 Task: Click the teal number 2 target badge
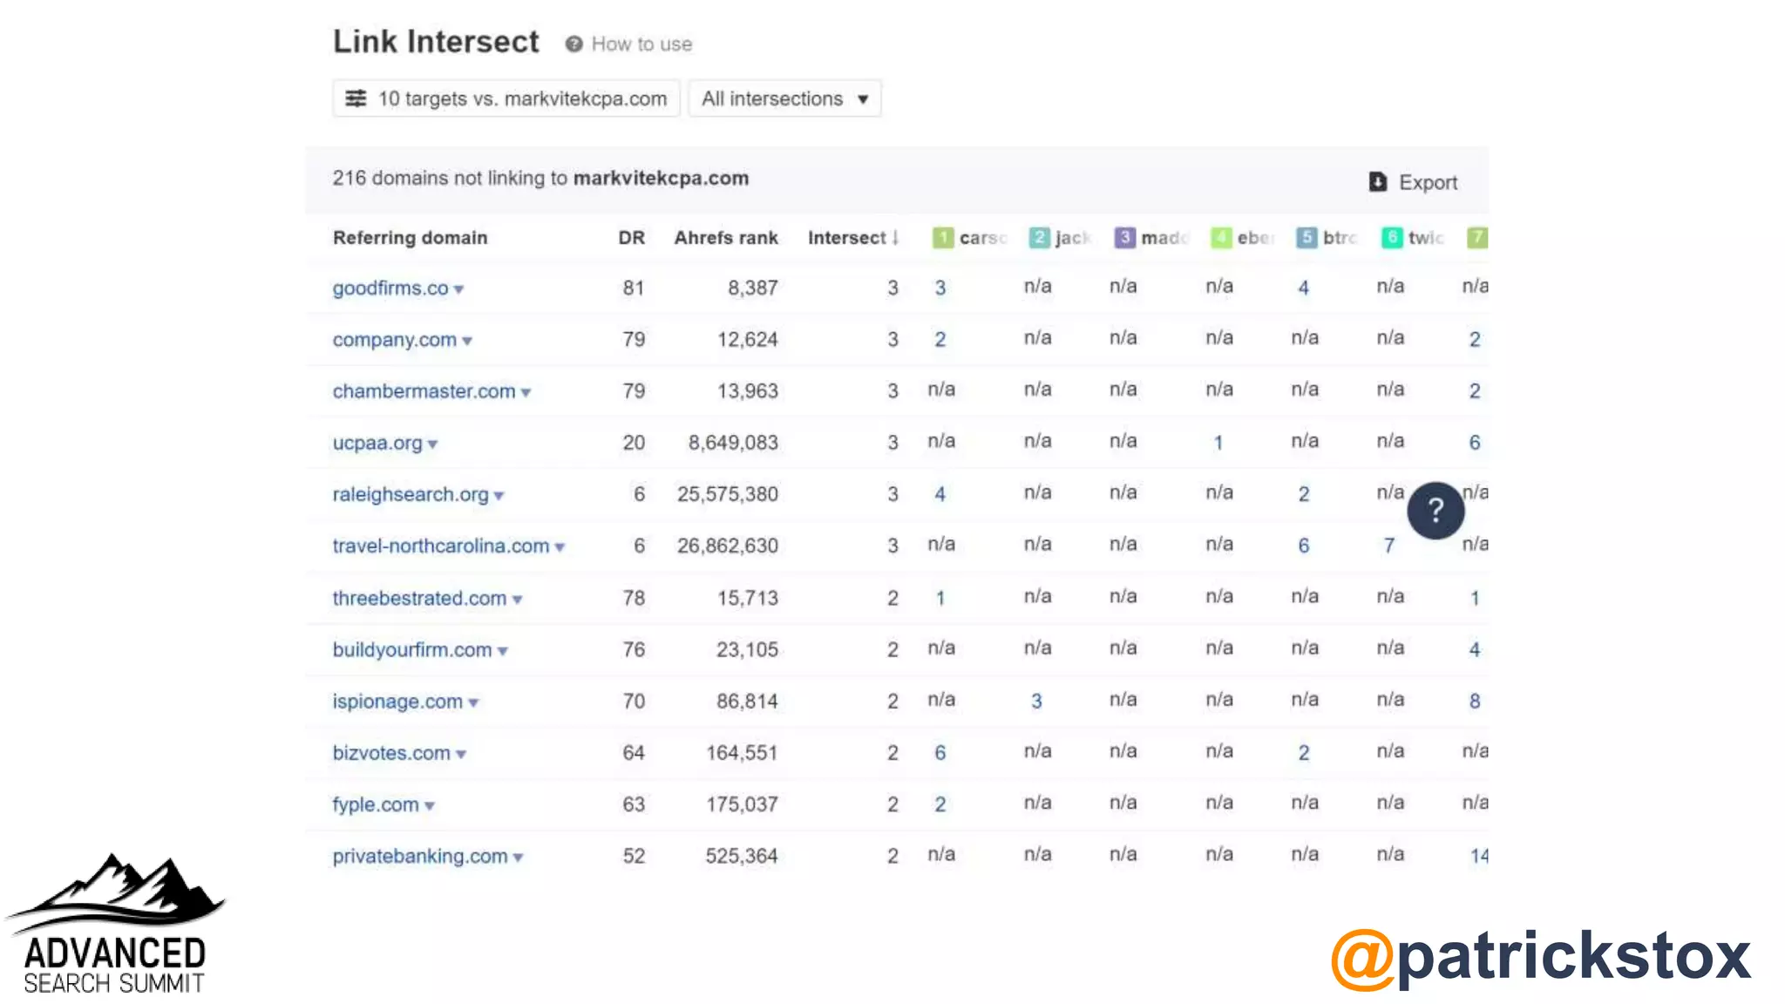pos(1038,238)
